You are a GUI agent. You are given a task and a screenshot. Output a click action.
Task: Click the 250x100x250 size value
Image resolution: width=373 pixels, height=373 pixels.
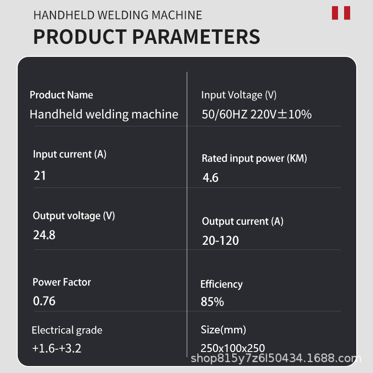(233, 348)
